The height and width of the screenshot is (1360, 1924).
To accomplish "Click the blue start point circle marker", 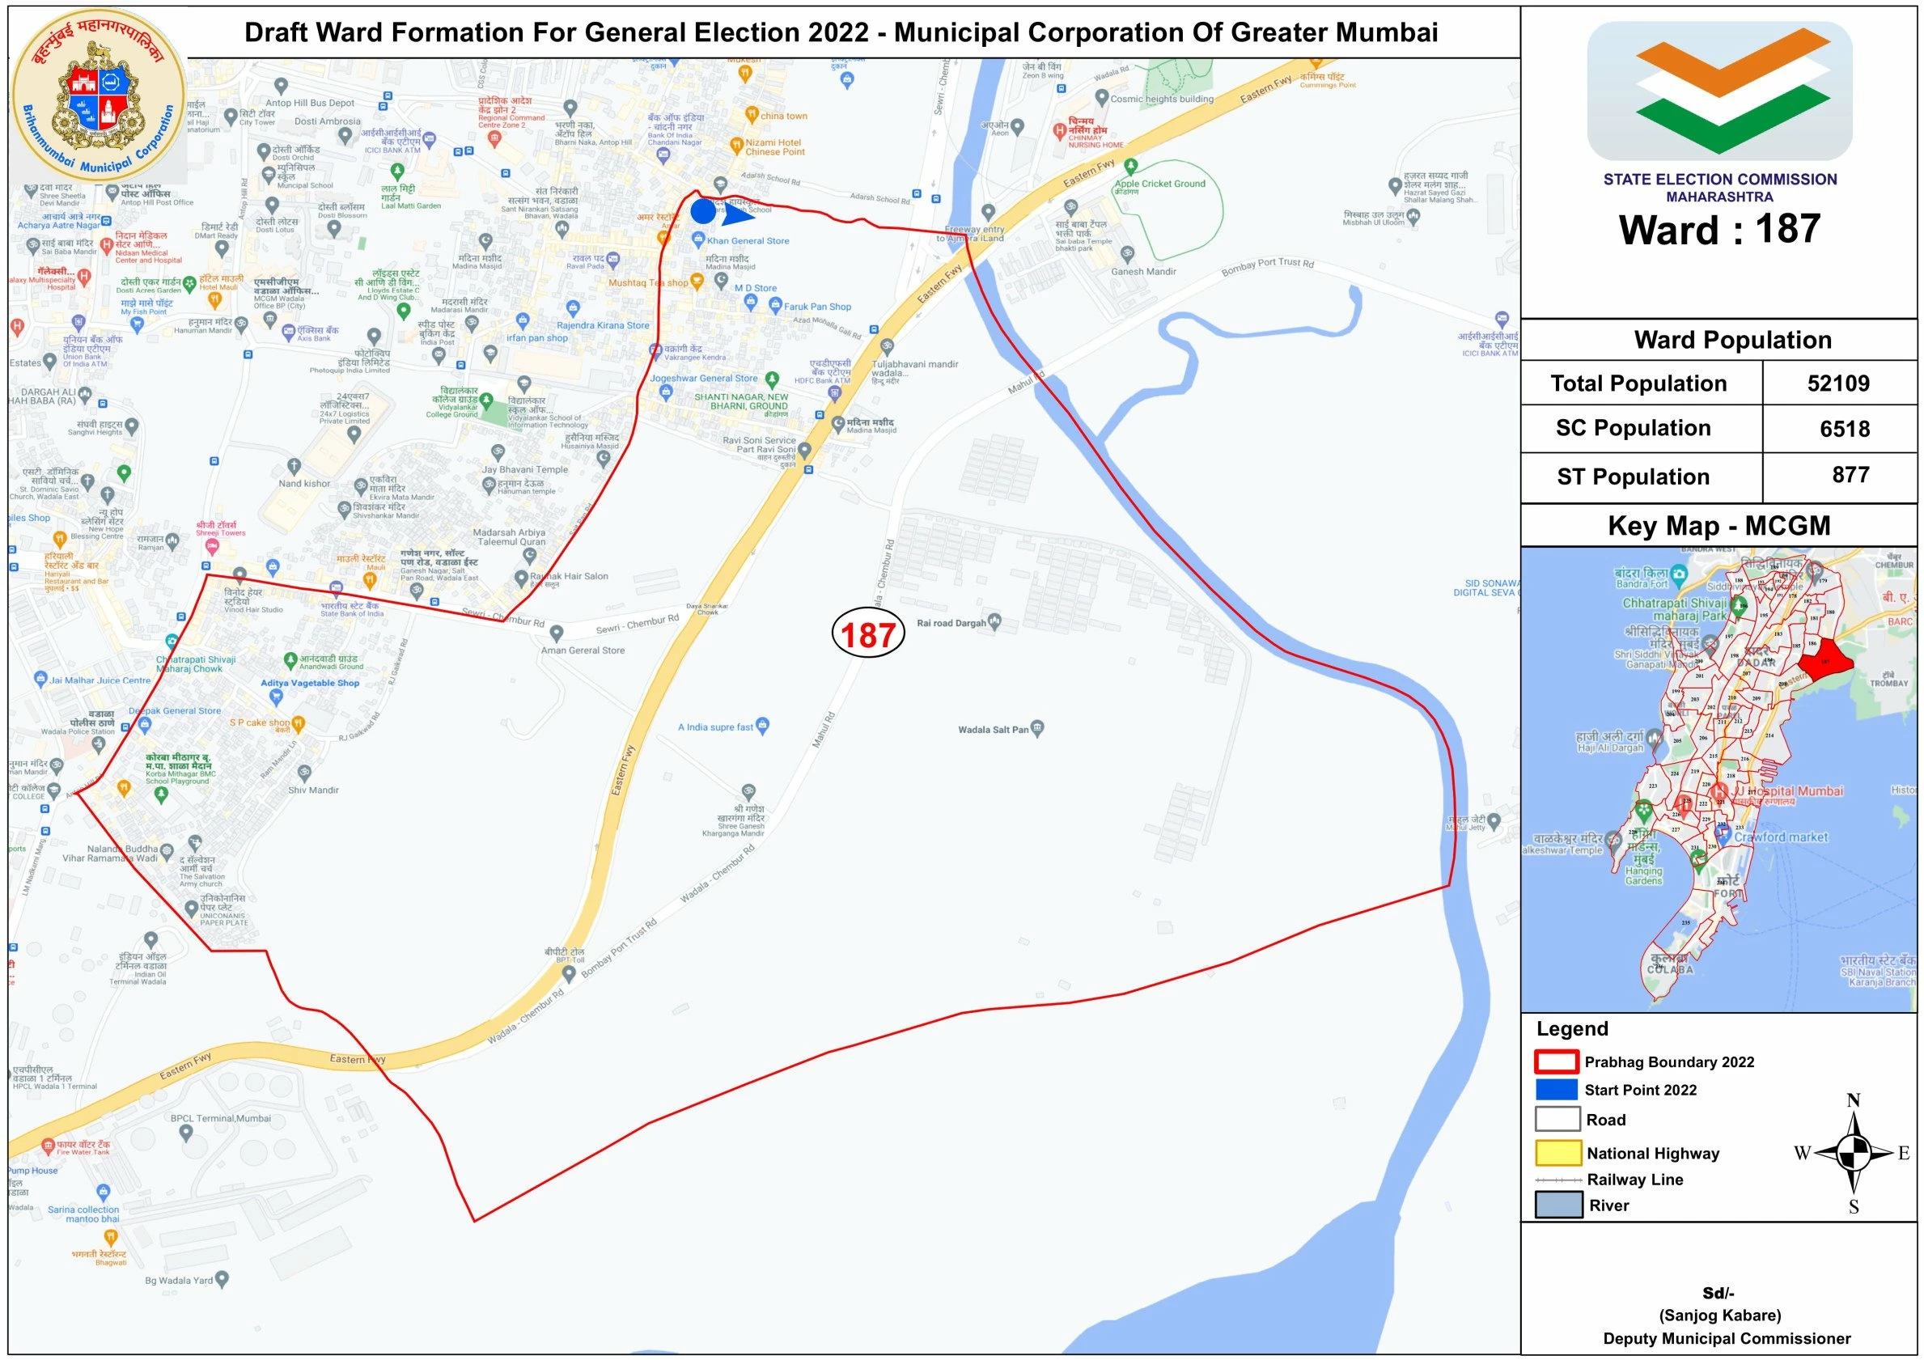I will click(x=703, y=211).
